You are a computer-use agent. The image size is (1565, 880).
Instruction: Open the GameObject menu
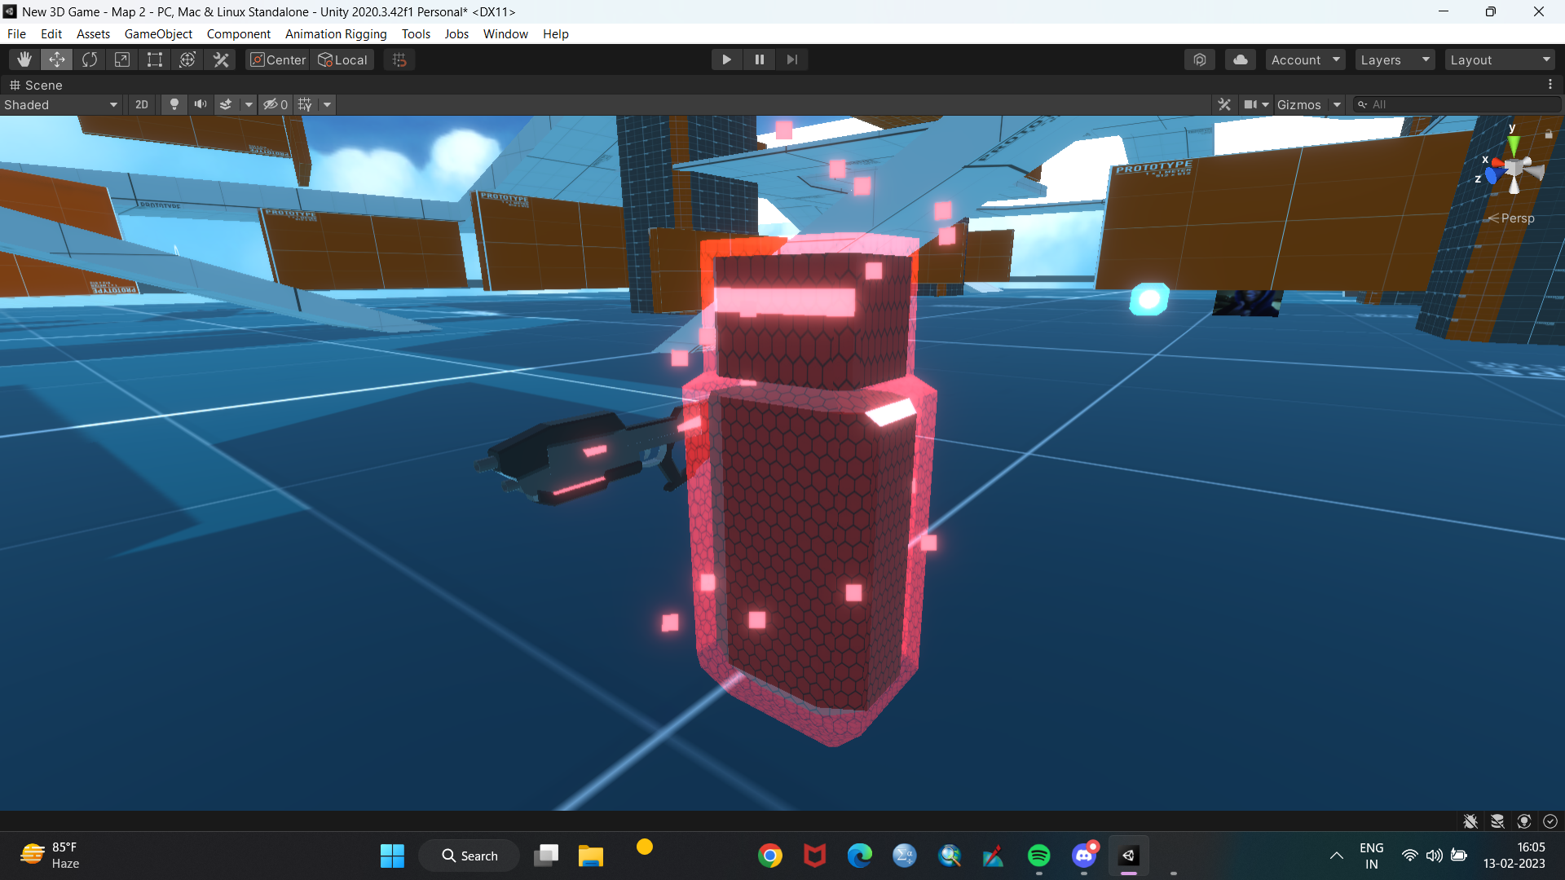158,33
